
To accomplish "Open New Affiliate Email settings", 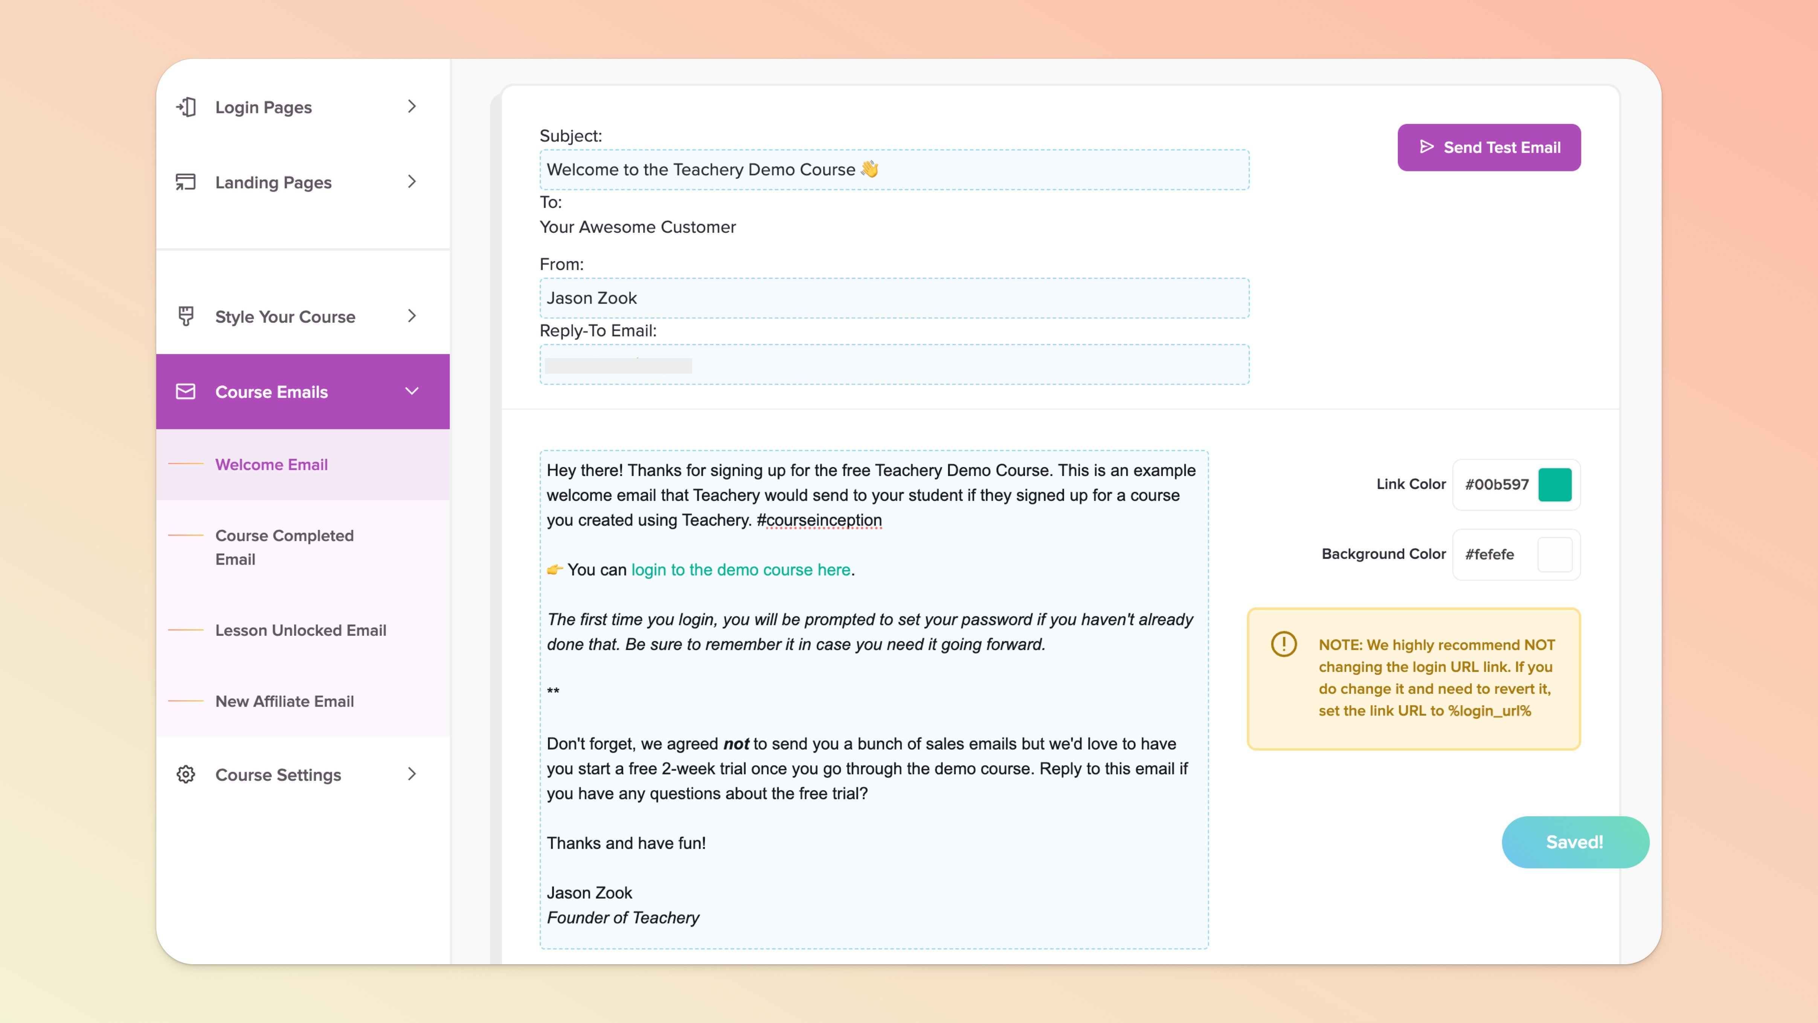I will click(284, 701).
